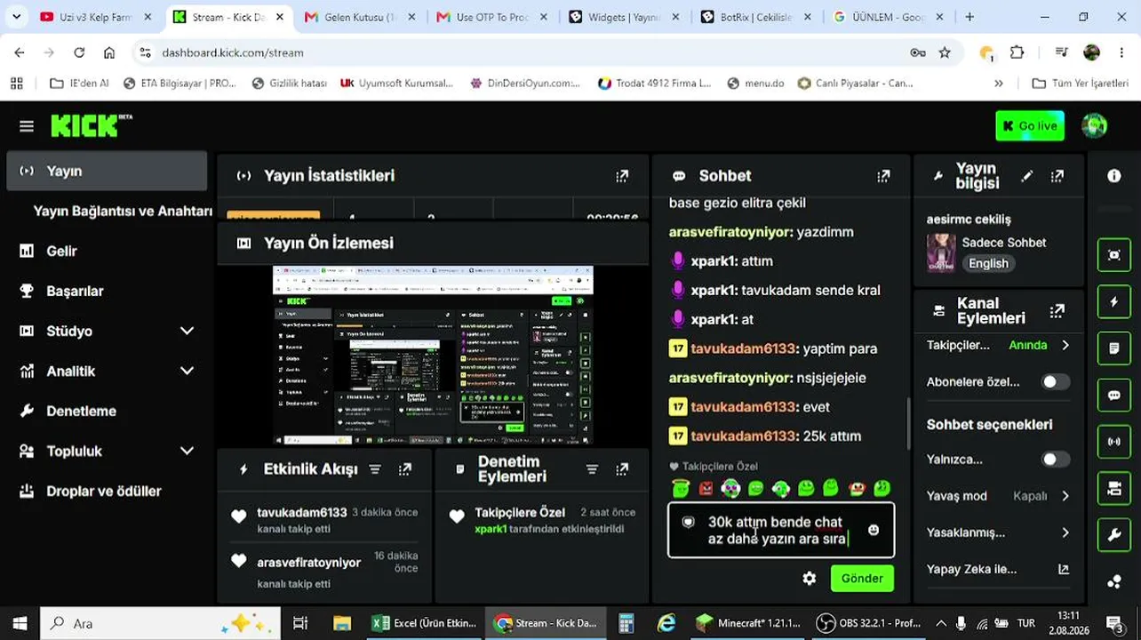Open Takipçiler Anında setting
1141x640 pixels.
tap(999, 345)
